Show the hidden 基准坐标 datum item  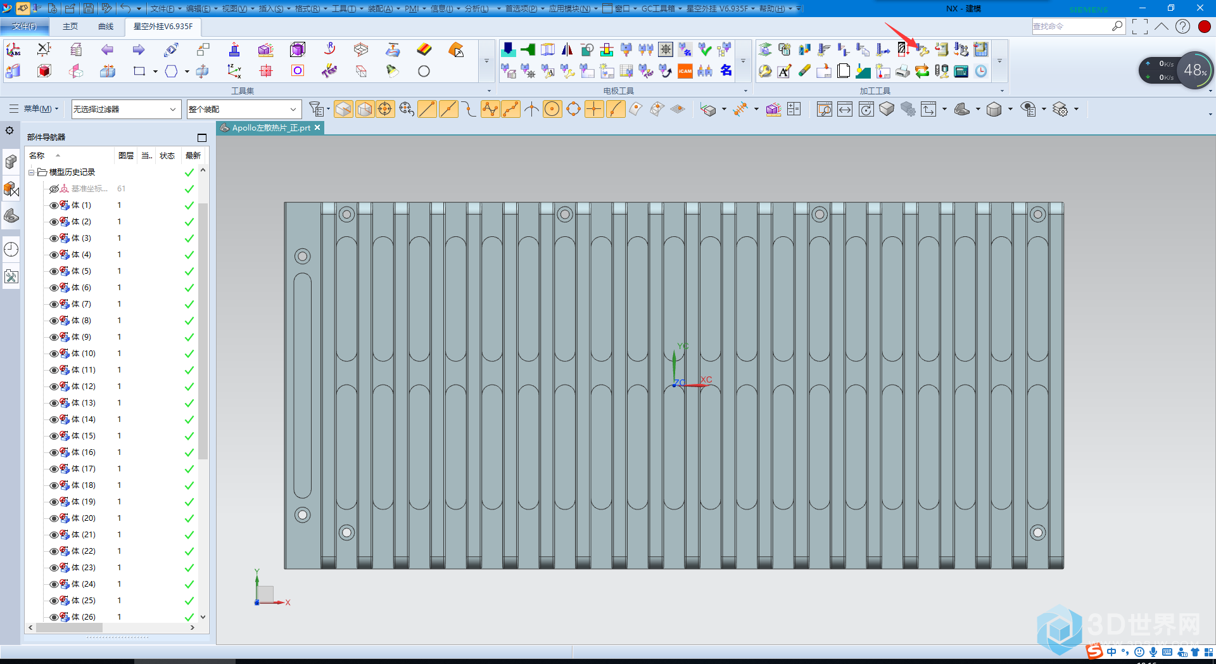[x=54, y=189]
